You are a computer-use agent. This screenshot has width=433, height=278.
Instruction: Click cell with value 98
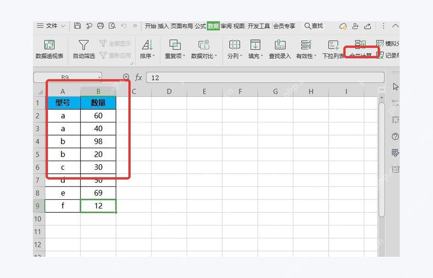pos(98,141)
